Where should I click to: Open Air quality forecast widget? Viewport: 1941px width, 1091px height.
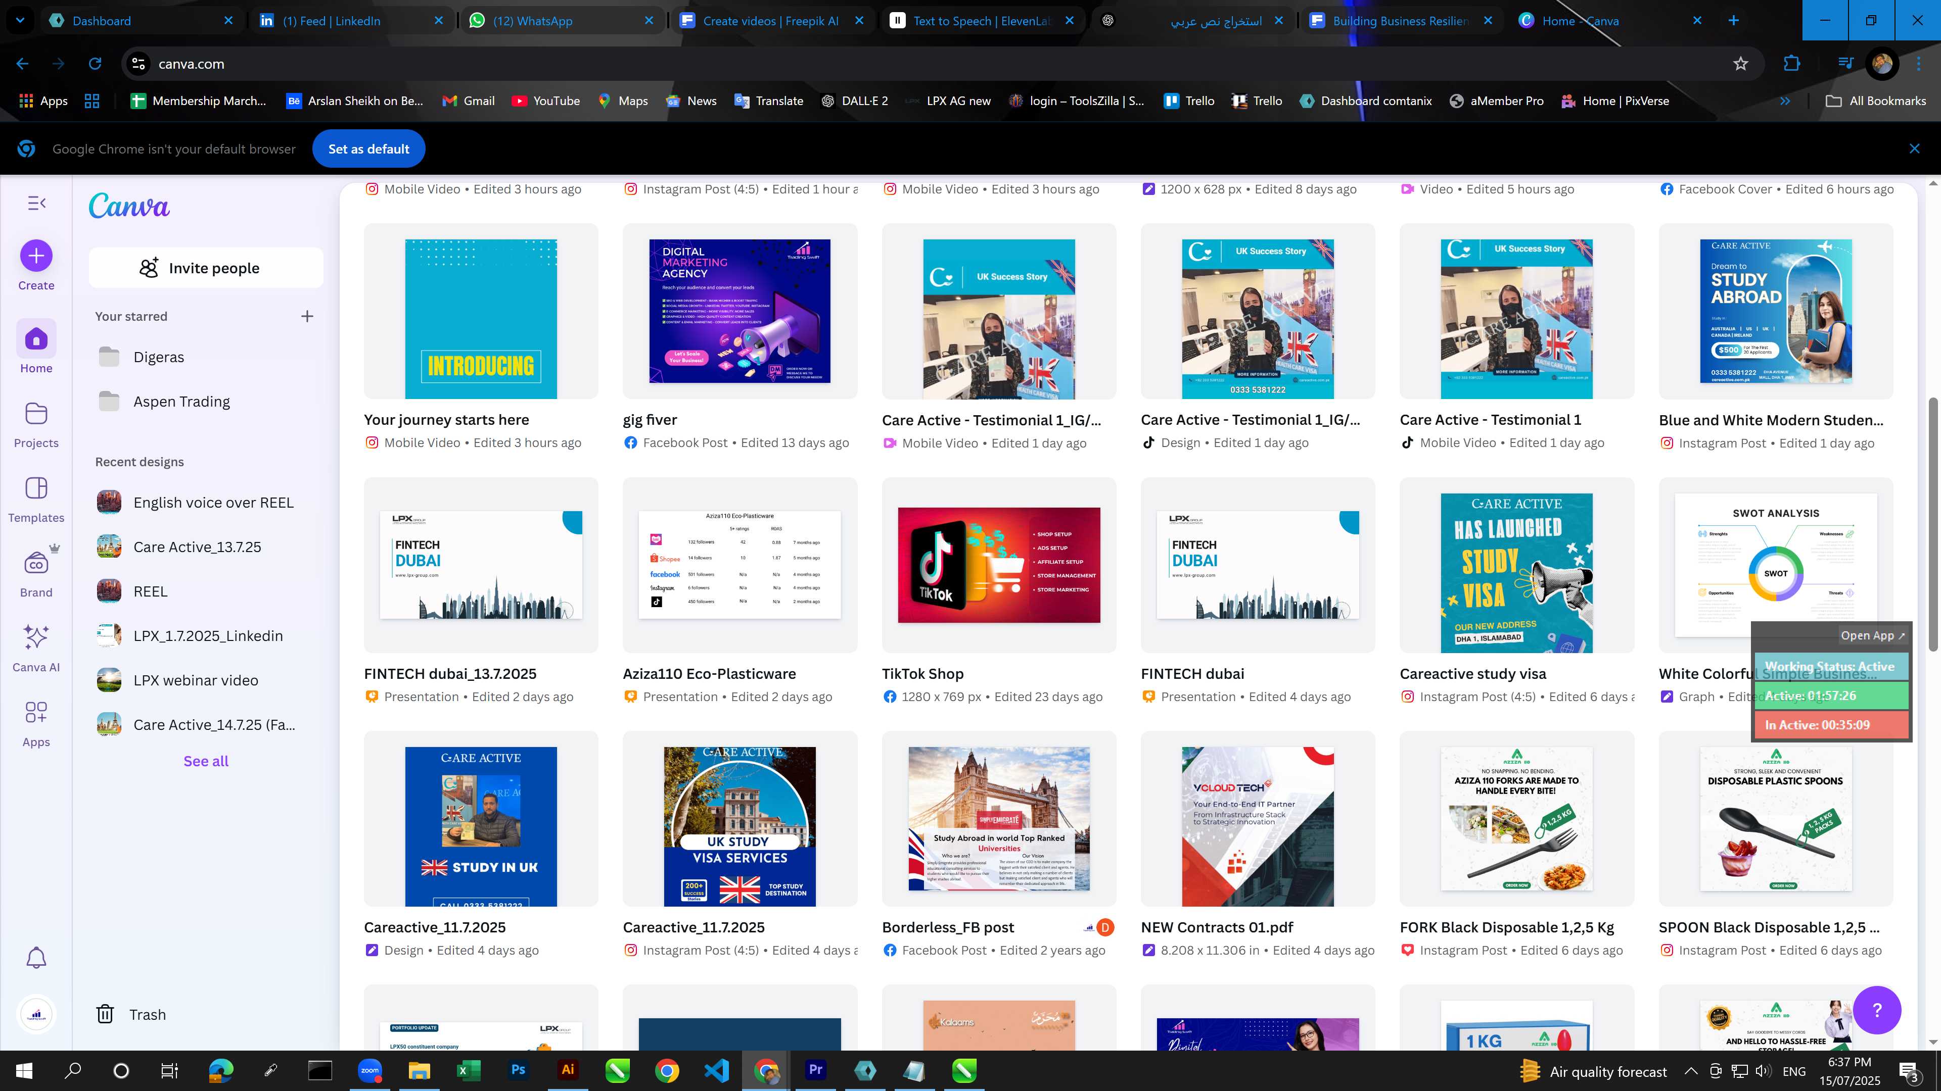[x=1594, y=1071]
